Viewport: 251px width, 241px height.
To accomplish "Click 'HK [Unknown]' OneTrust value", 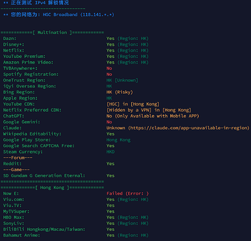I will pos(122,80).
